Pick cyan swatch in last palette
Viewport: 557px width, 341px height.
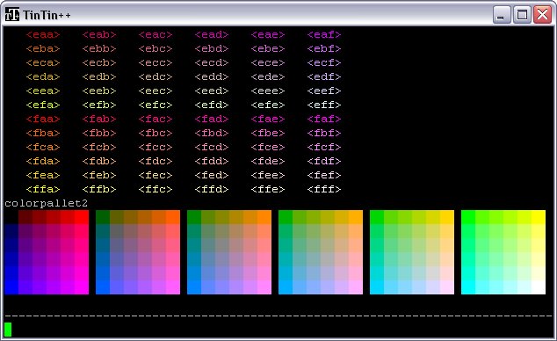[x=468, y=287]
